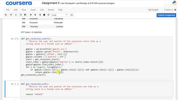Screen dimensions: 178x100
Task: Click the pd.ExcelFile('gdplev.xls') line
Action: pyautogui.click(x=46, y=49)
